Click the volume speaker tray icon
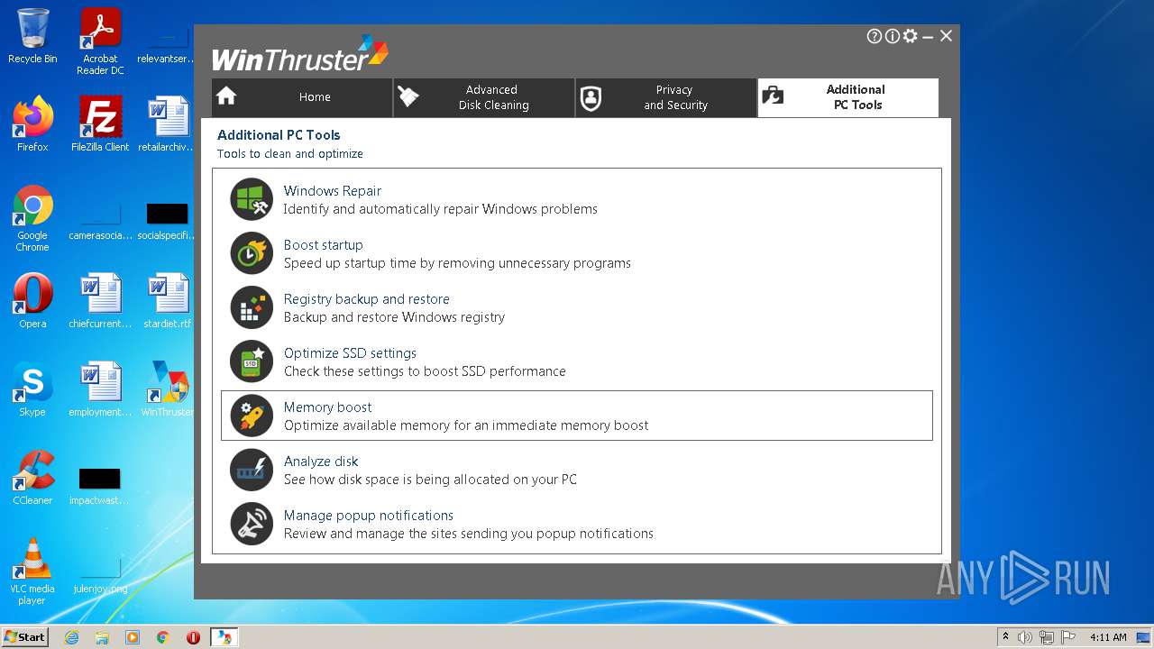The height and width of the screenshot is (649, 1154). [x=1025, y=637]
